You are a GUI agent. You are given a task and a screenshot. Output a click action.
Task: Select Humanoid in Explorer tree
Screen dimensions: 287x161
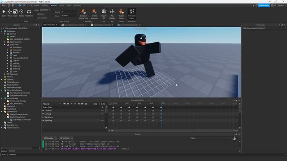pyautogui.click(x=17, y=50)
